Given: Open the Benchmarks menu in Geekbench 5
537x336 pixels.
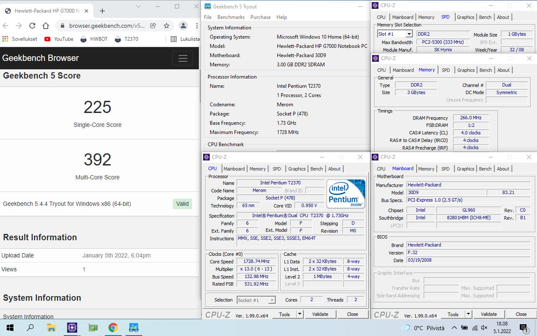Looking at the screenshot, I should pos(231,17).
